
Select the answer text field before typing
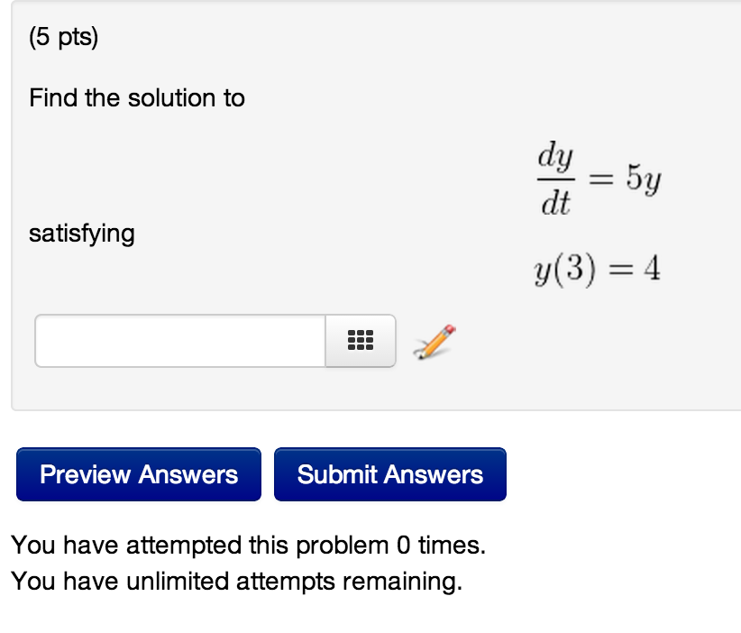(180, 341)
